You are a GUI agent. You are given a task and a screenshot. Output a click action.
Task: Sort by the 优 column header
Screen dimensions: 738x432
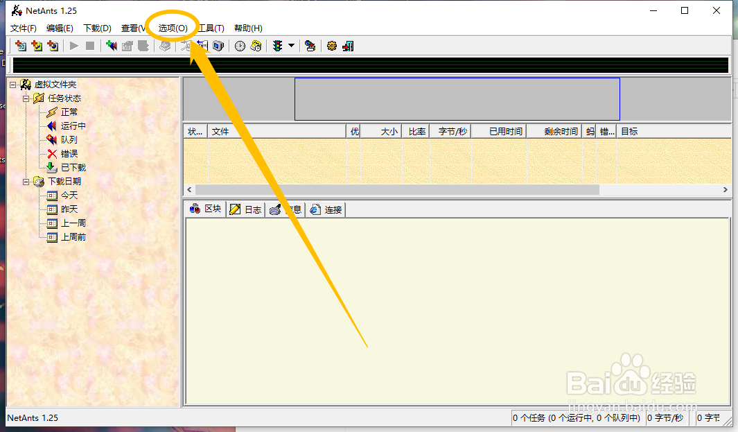click(354, 132)
